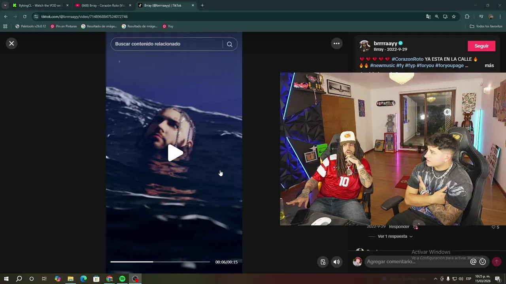Click the Seguir button
Screen dimensions: 506x284
481,46
